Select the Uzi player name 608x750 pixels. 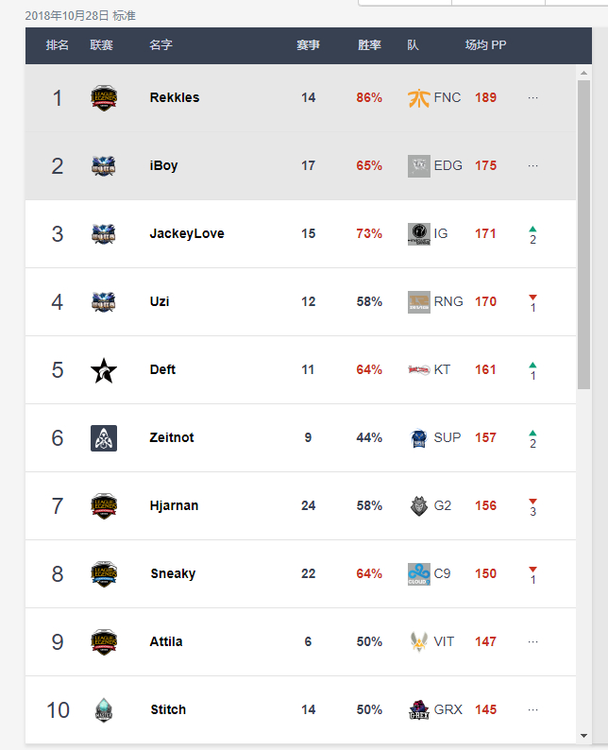click(x=160, y=301)
